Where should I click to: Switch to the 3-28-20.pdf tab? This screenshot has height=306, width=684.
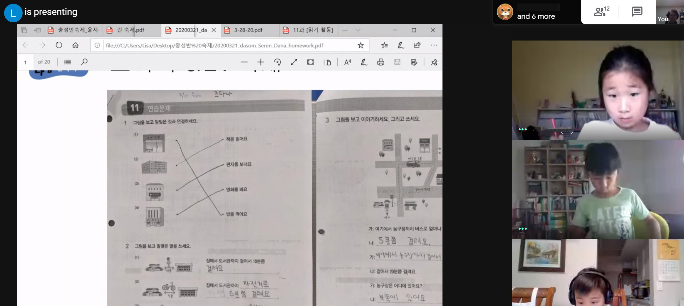tap(248, 30)
